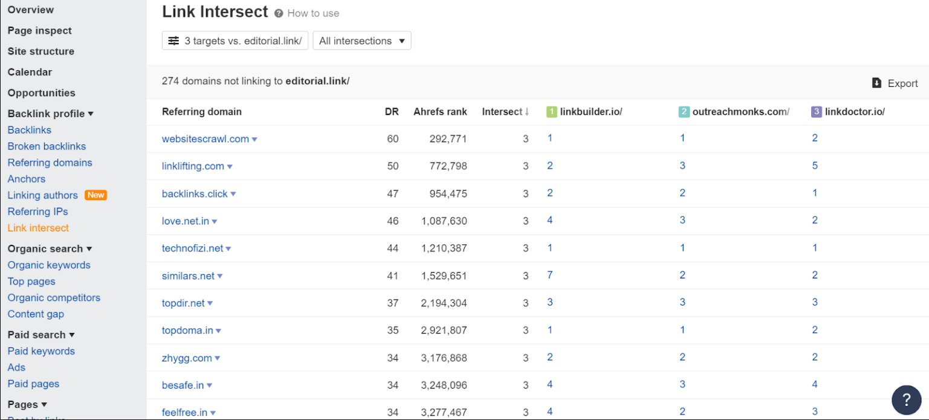Open websitescrawl.com domain link
Viewport: 929px width, 420px height.
(206, 139)
